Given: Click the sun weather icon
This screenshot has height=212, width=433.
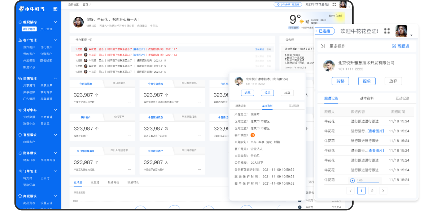Looking at the screenshot, I should (302, 22).
